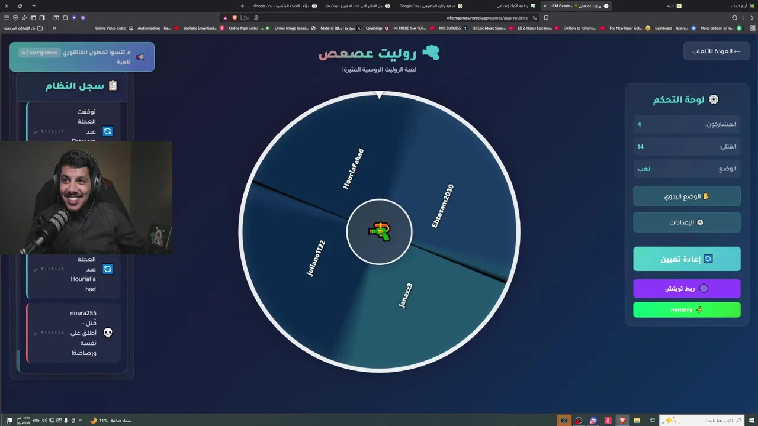Click the refresh icon beside the Ebtesam log entry
The height and width of the screenshot is (426, 758).
pyautogui.click(x=107, y=131)
